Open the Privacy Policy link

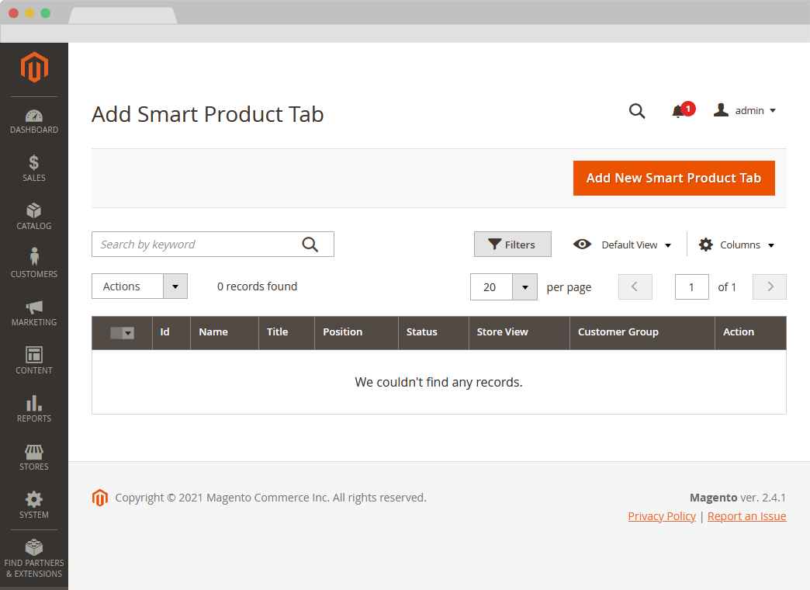click(x=662, y=516)
